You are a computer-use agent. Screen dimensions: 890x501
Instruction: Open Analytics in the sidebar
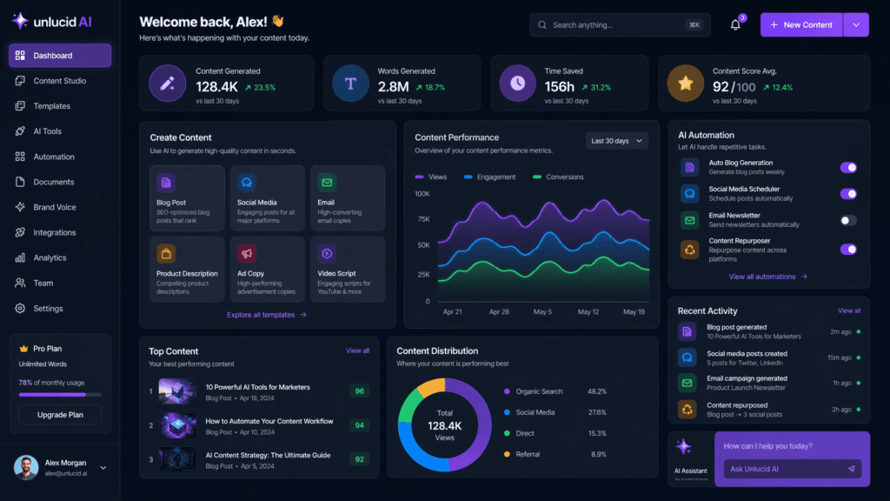tap(60, 257)
